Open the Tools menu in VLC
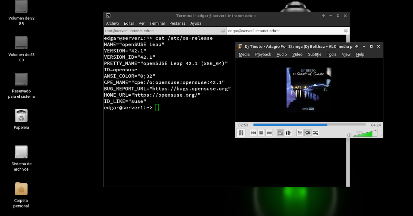The image size is (413, 216). pos(331,54)
